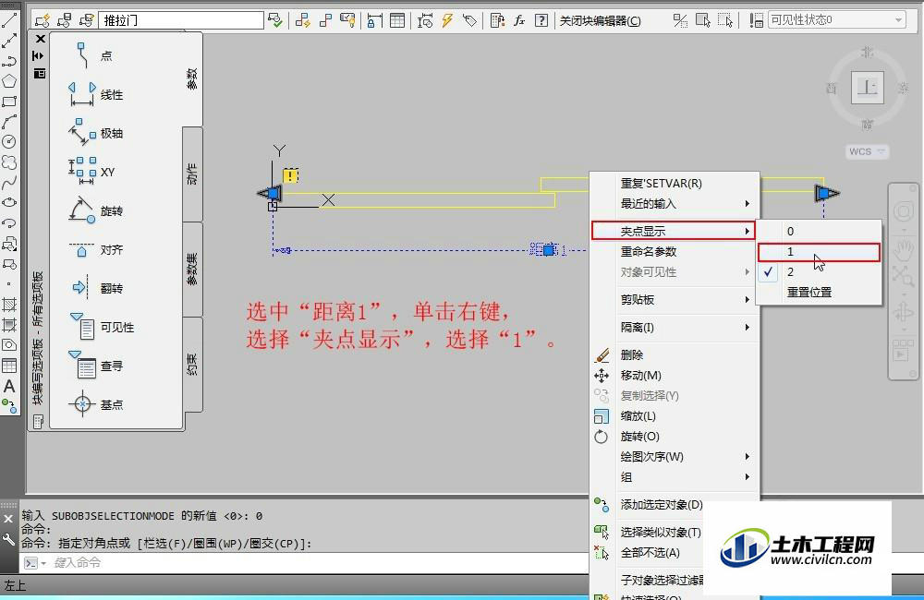Click the Edit or Create Block Definition icon
The height and width of the screenshot is (600, 924).
pyautogui.click(x=42, y=20)
